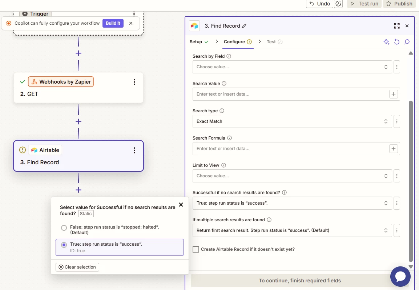Show info for Search Value
The height and width of the screenshot is (290, 419).
tap(224, 83)
